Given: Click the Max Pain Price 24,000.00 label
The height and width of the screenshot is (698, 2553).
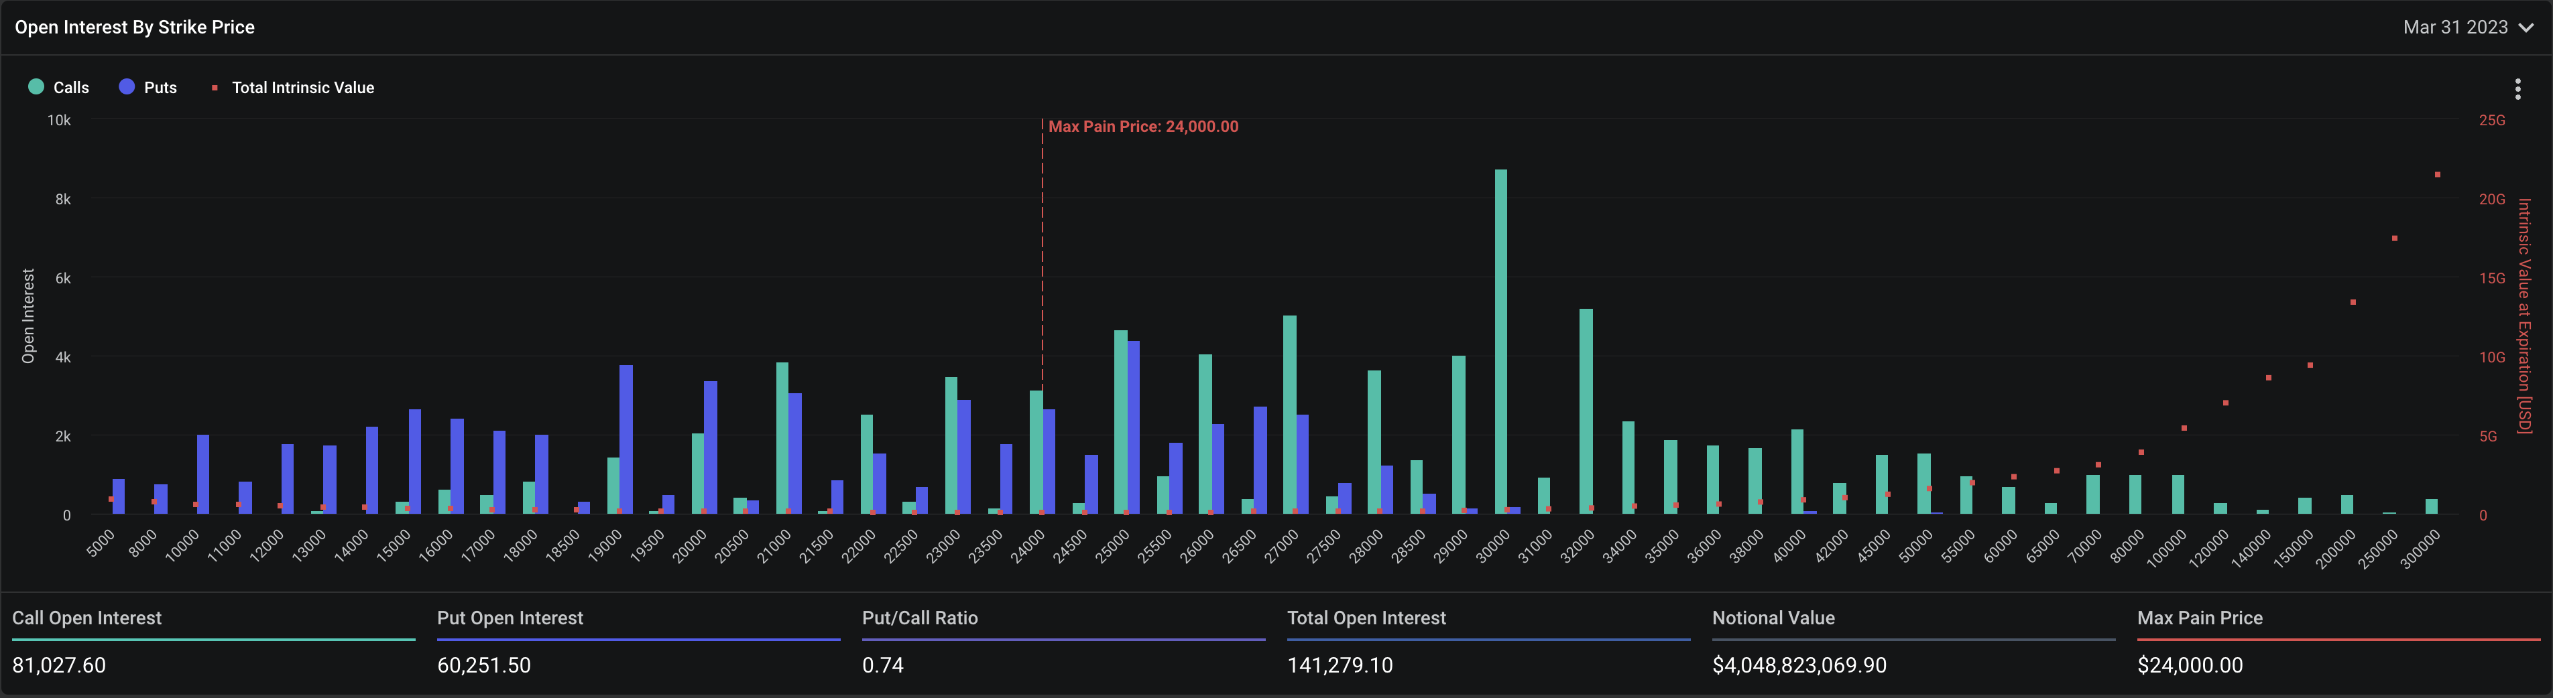Looking at the screenshot, I should (1142, 127).
